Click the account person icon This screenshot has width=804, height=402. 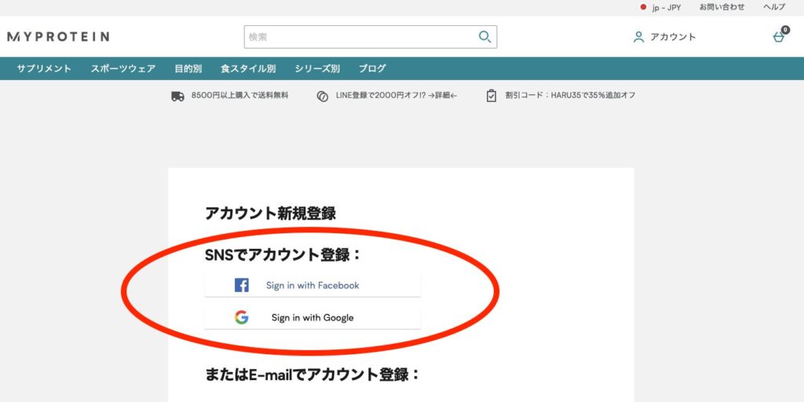click(638, 37)
